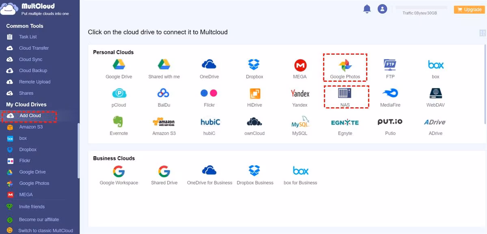Open notifications bell icon
The image size is (487, 234).
click(x=367, y=9)
